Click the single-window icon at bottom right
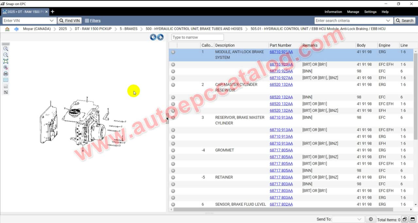This screenshot has height=223, width=418. coord(413,219)
